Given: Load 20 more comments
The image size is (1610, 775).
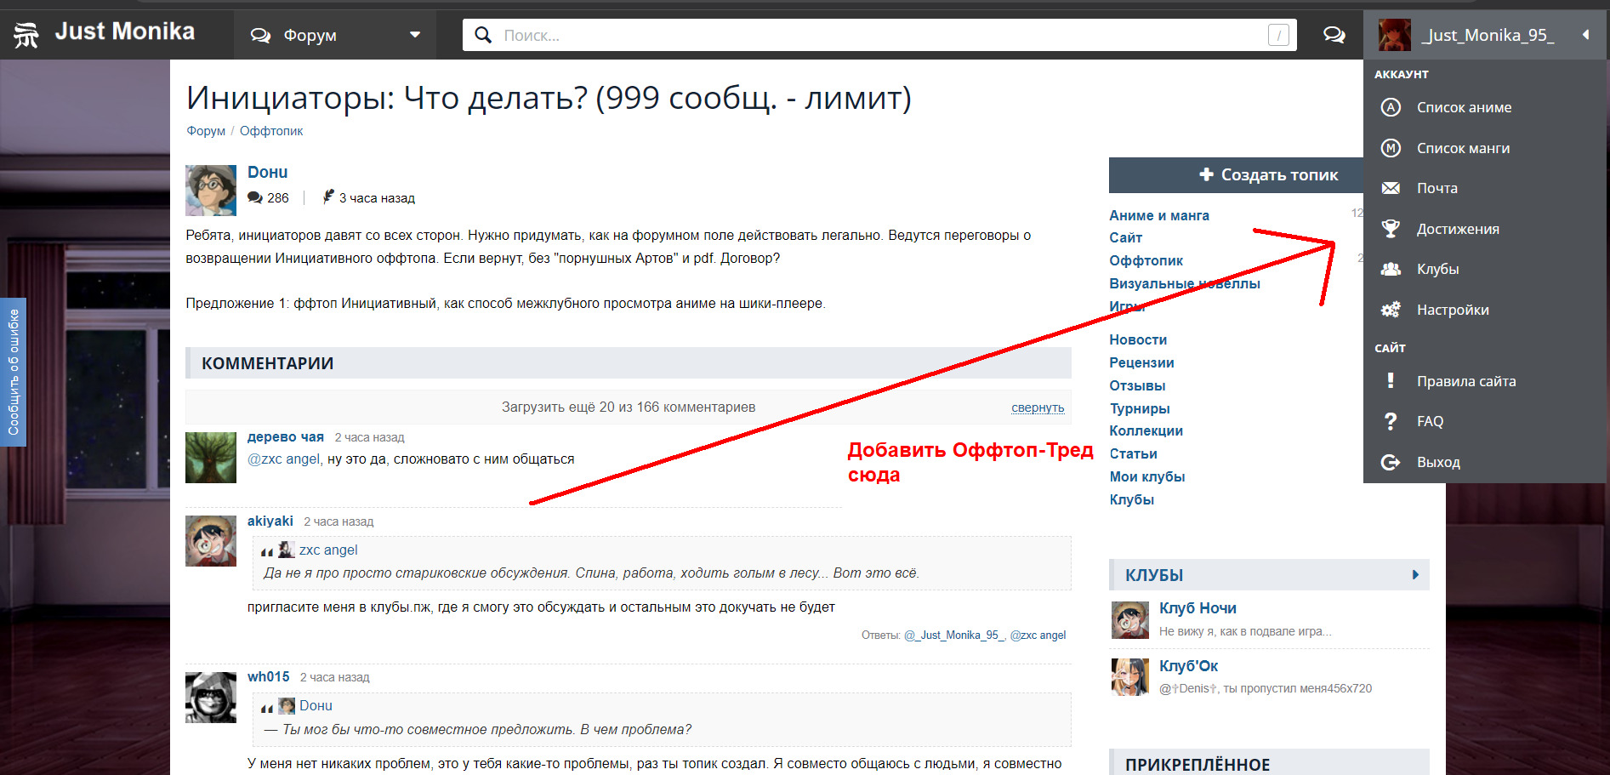Looking at the screenshot, I should point(628,407).
